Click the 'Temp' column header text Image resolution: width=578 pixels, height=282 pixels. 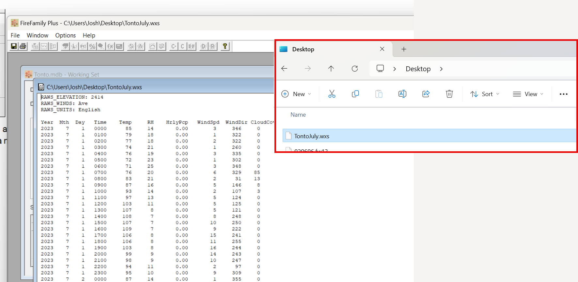tap(125, 122)
